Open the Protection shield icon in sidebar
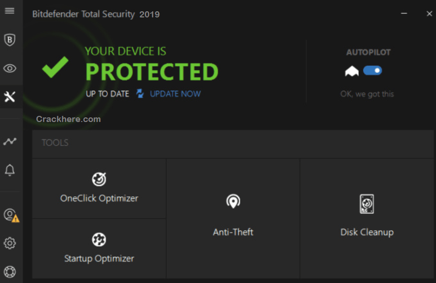The image size is (436, 283). click(10, 39)
